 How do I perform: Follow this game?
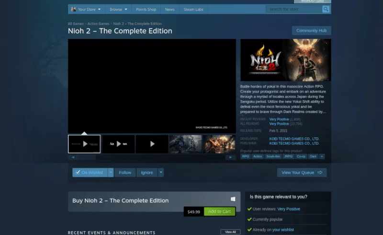[x=125, y=173]
